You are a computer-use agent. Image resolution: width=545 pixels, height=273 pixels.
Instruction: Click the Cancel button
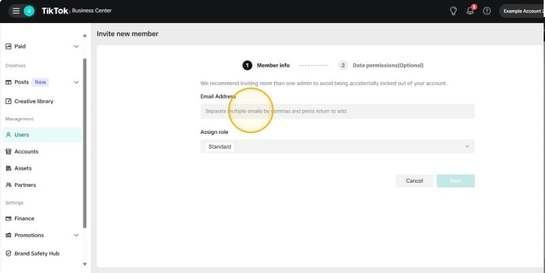click(x=414, y=181)
